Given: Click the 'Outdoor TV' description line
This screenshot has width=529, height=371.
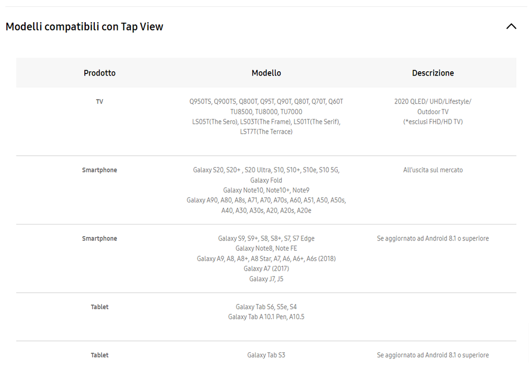Looking at the screenshot, I should (x=433, y=112).
